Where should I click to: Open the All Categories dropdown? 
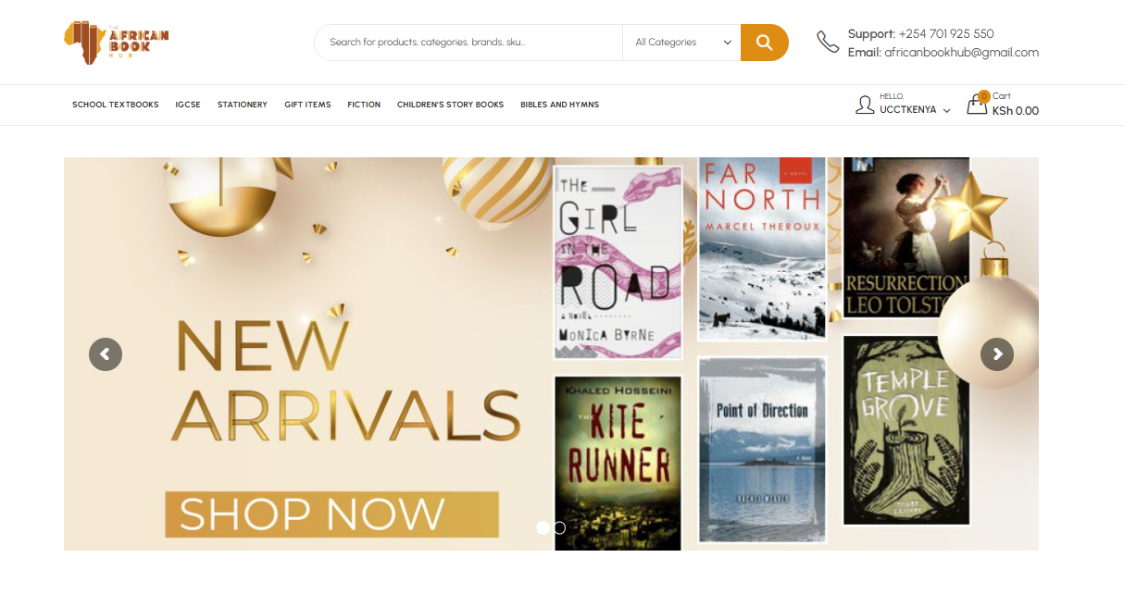(682, 43)
